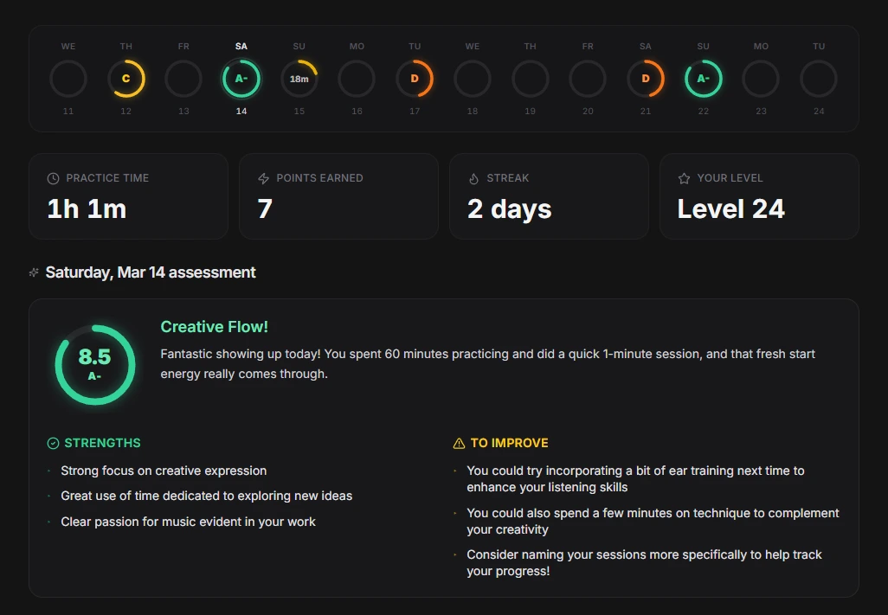Select Tuesday 24 empty day circle

pos(819,79)
